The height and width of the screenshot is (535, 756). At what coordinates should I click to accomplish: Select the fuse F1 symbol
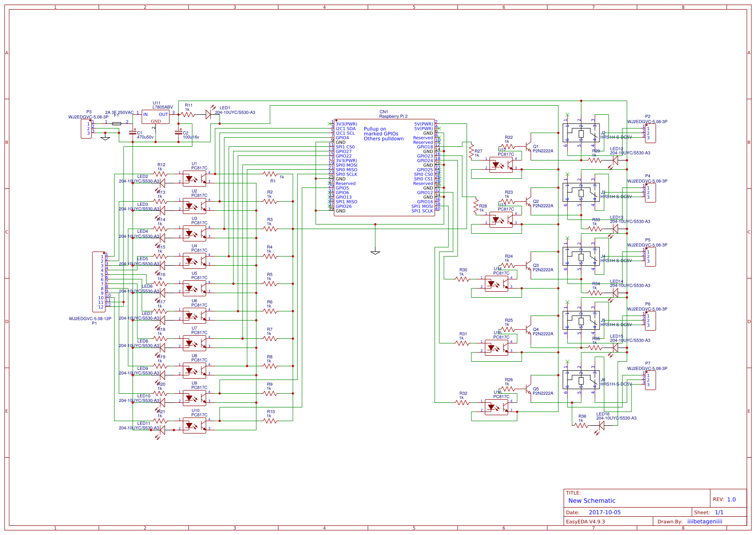(x=116, y=123)
